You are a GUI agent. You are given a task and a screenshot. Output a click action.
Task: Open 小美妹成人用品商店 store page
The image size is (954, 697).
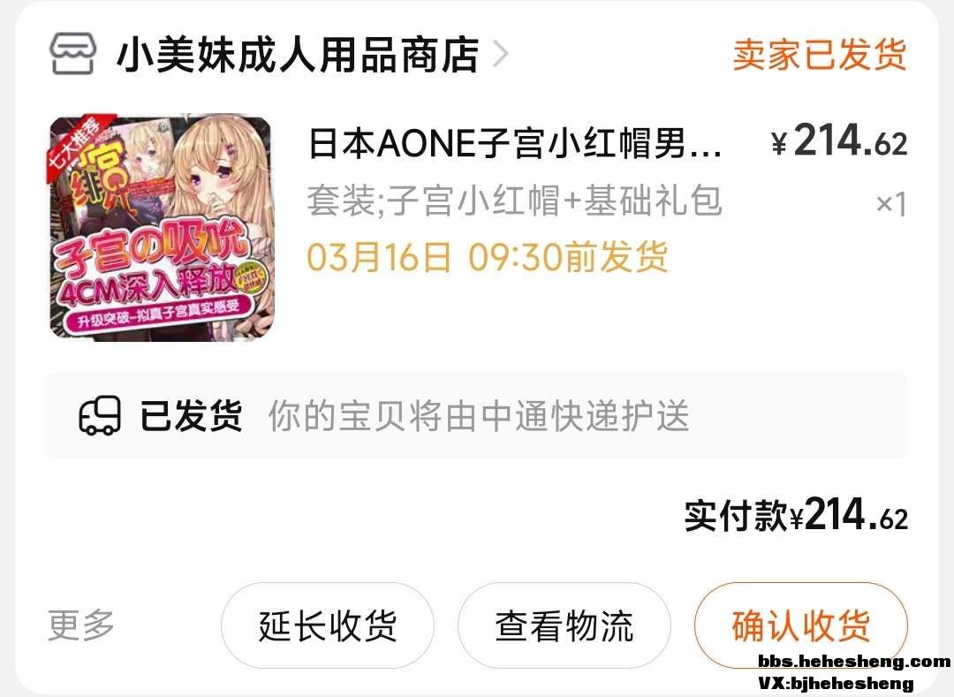pyautogui.click(x=298, y=55)
